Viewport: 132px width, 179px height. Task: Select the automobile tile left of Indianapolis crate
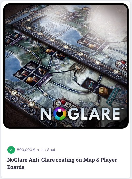point(90,85)
